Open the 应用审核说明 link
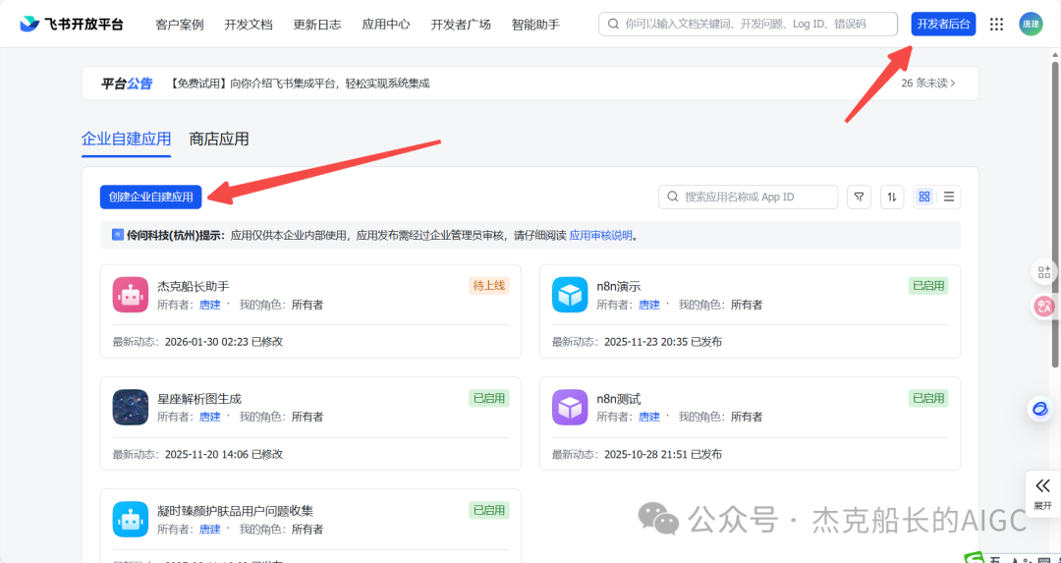The width and height of the screenshot is (1061, 563). pos(601,236)
